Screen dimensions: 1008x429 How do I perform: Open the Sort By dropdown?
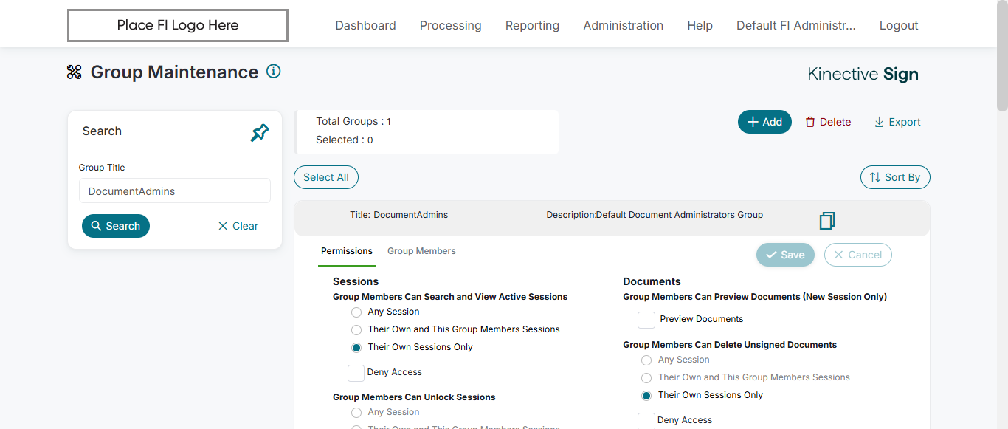pos(895,177)
